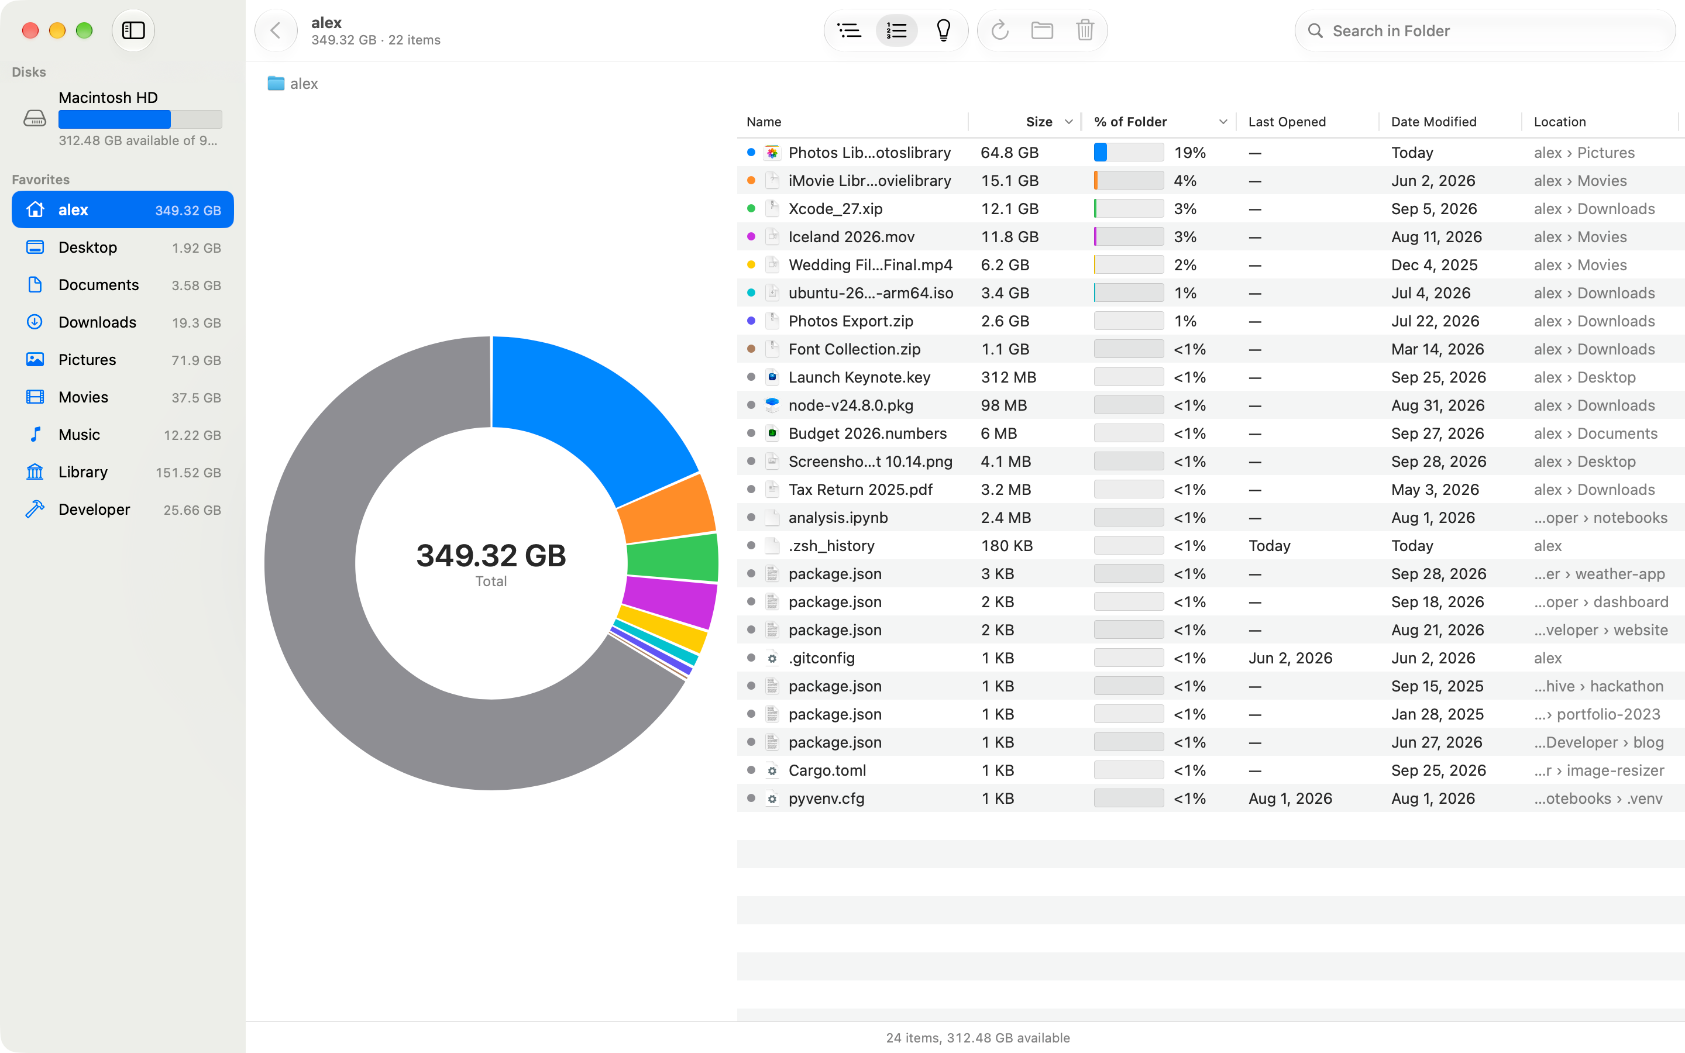Click the refresh scan icon
This screenshot has width=1685, height=1053.
[1000, 30]
